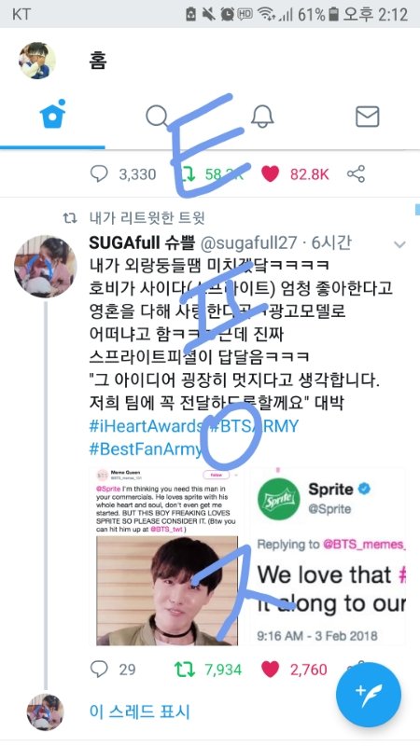Open the Notifications bell tab
Viewport: 420px width, 746px height.
coord(262,116)
